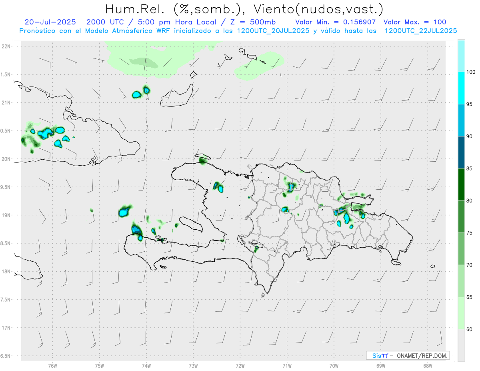Screen dimensions: 480x371
Task: Click the colorbar label '60'
Action: [x=470, y=329]
